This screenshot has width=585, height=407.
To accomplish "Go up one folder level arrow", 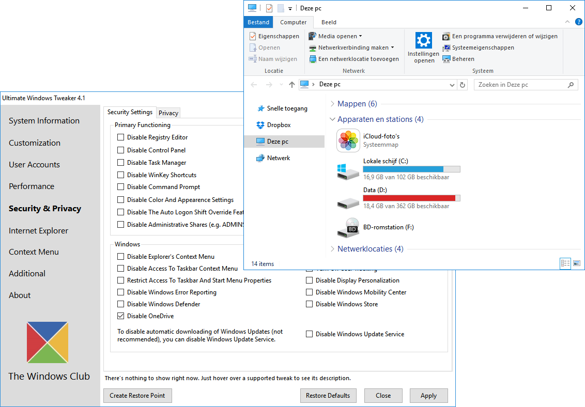I will tap(292, 85).
